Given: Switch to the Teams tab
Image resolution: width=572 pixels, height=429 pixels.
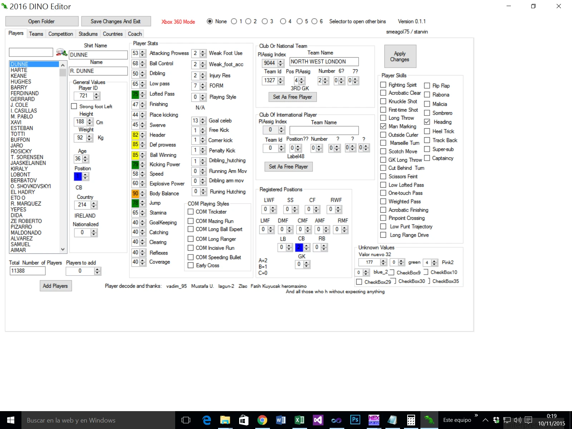Looking at the screenshot, I should [x=36, y=34].
